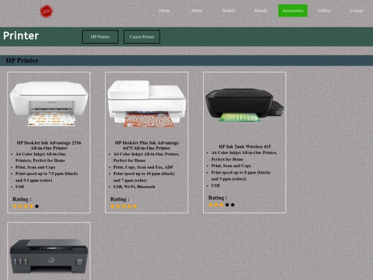The image size is (373, 280).
Task: Click the HP DeskJet Plus Ink Advantage 6475 title
Action: (146, 145)
